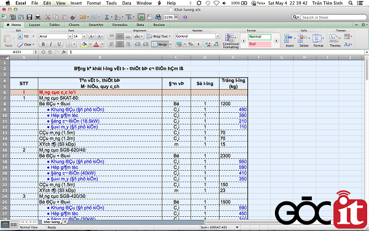Apply underline formatting
Viewport: 369px width, 231px height.
59,44
